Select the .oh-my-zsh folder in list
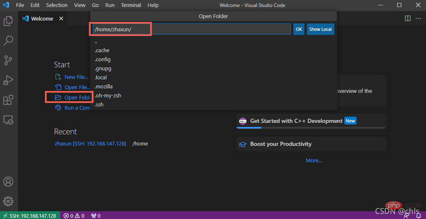Viewport: 426px width, 219px height. pyautogui.click(x=108, y=96)
